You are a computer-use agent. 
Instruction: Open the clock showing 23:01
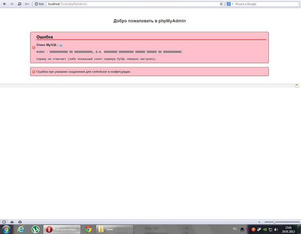point(288,229)
